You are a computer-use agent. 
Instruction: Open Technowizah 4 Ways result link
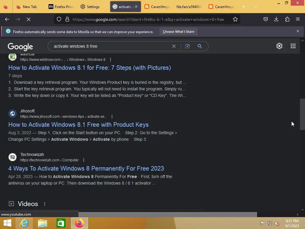(86, 168)
